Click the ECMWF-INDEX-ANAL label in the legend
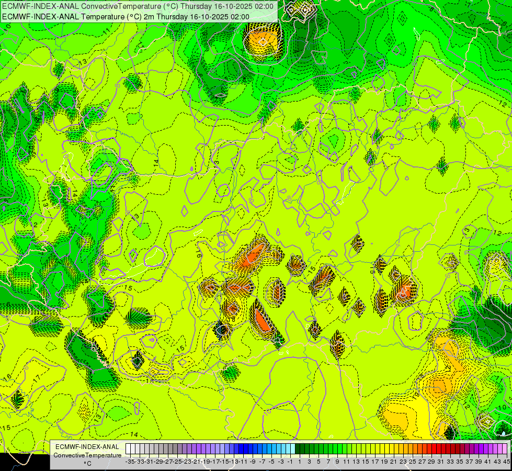Viewport: 512px width, 471px height. (87, 447)
